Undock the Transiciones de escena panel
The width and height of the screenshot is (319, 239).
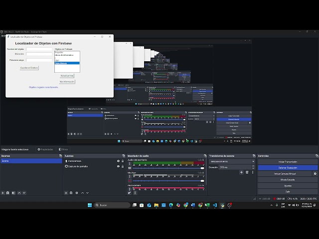coord(254,156)
